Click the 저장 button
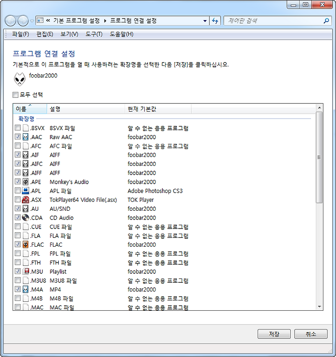Image resolution: width=336 pixels, height=357 pixels. point(274,334)
